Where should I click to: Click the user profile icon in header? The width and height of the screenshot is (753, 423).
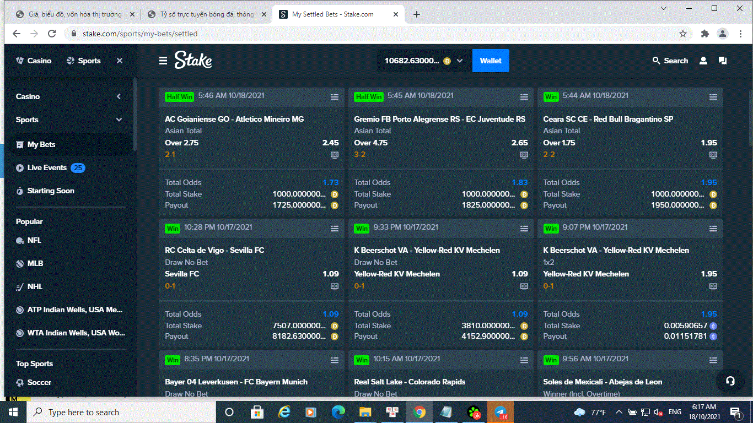point(703,61)
